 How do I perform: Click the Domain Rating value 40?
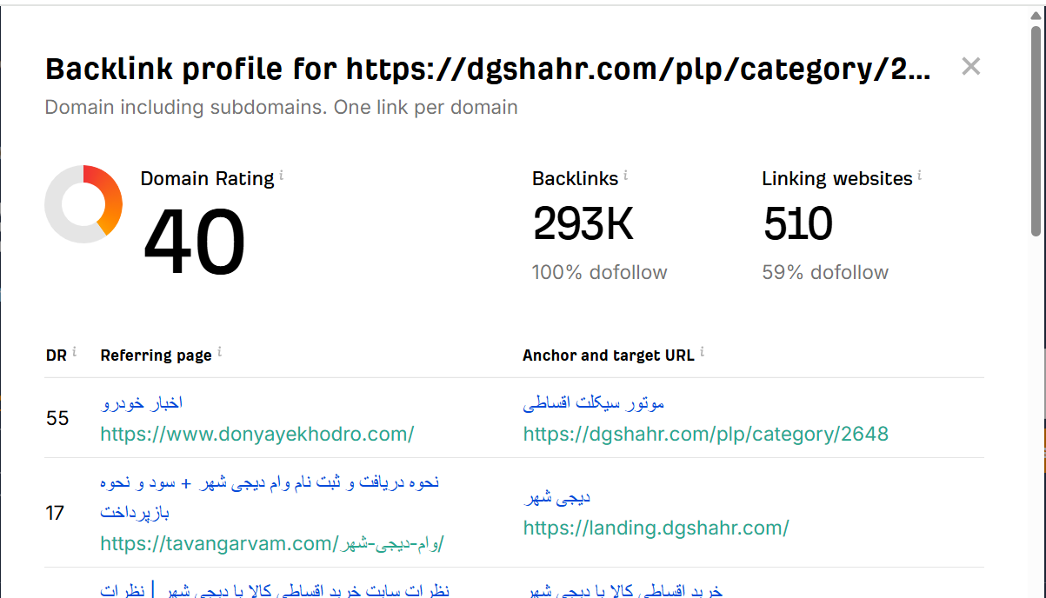(x=194, y=243)
